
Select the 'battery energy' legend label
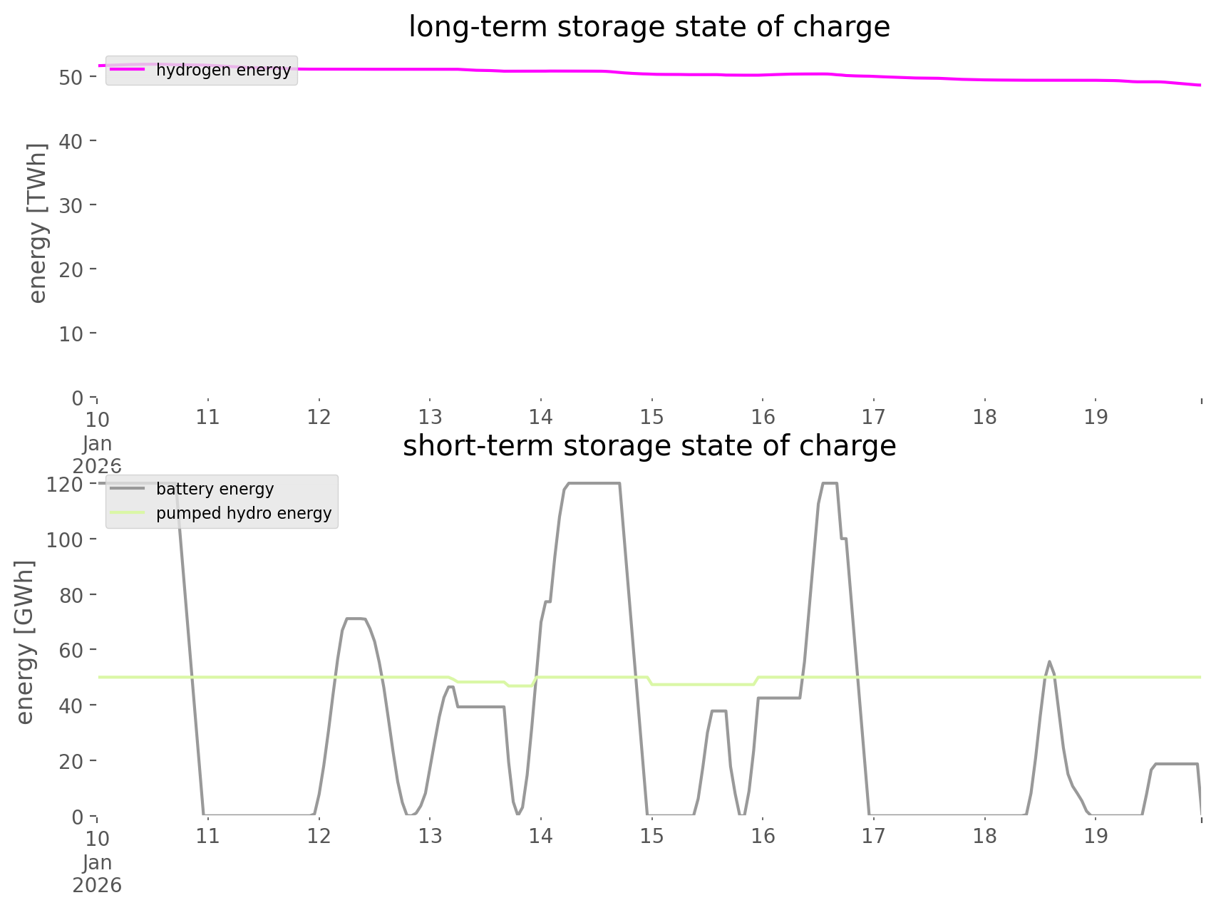pos(215,489)
